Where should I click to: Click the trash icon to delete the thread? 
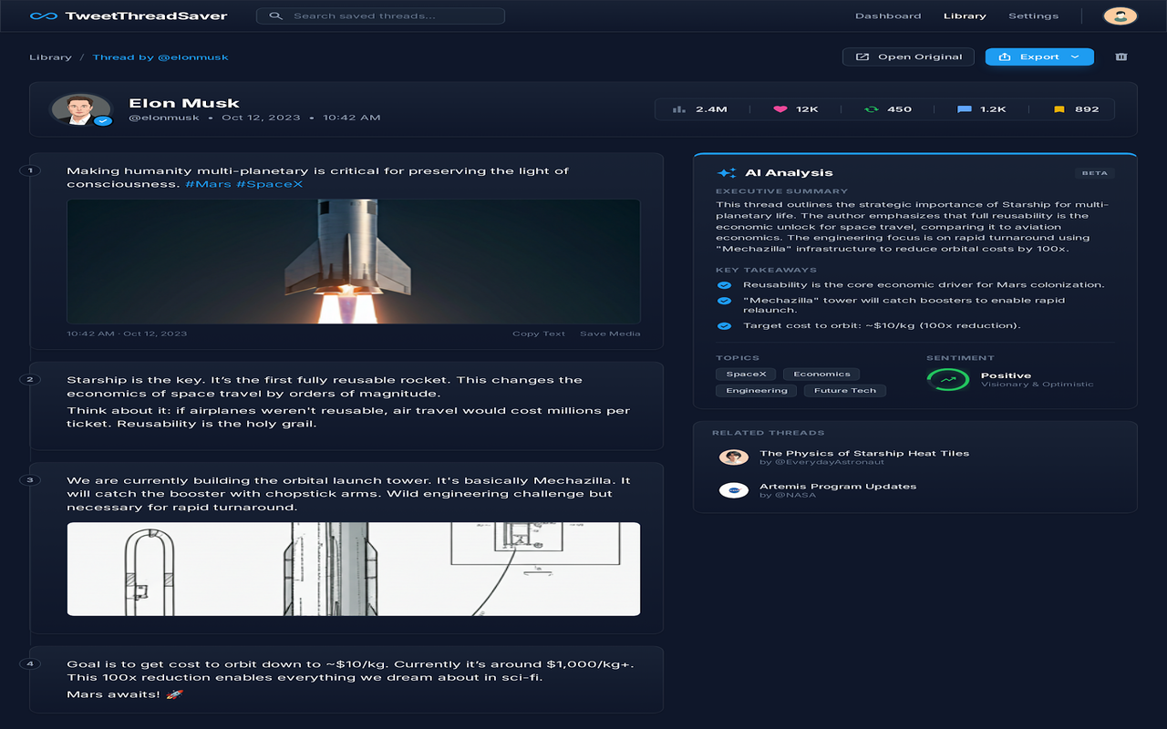1121,56
